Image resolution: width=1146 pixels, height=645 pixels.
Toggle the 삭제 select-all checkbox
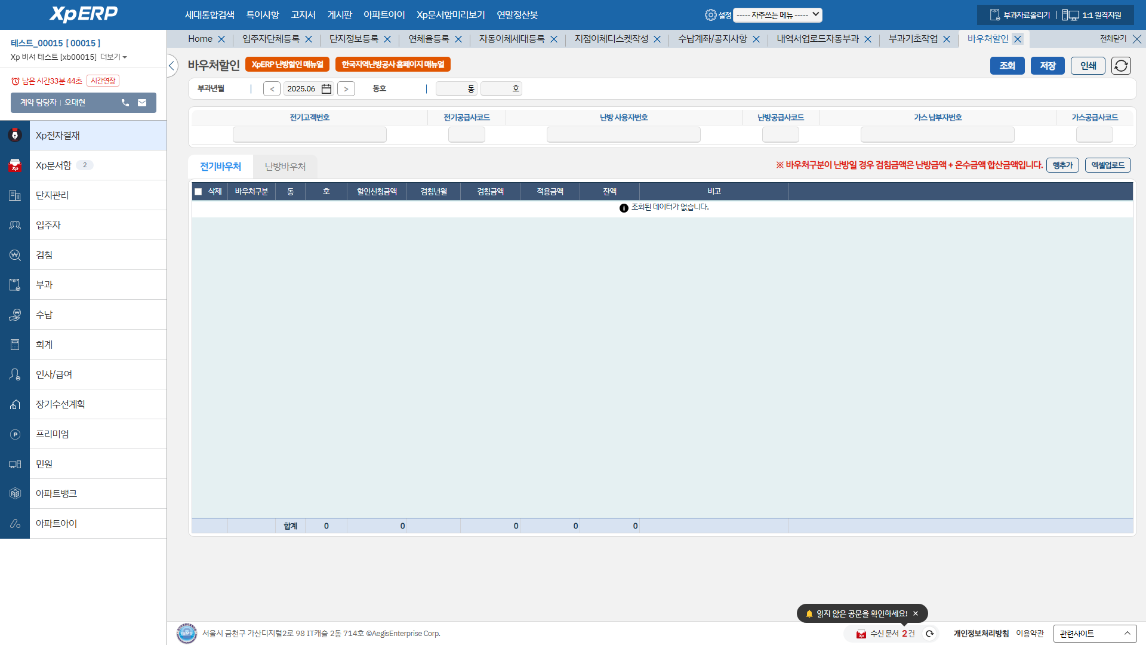(x=198, y=192)
